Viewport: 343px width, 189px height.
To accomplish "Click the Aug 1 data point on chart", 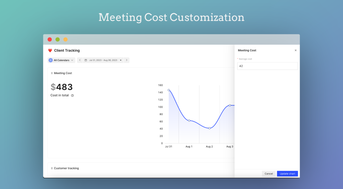I will [x=189, y=121].
